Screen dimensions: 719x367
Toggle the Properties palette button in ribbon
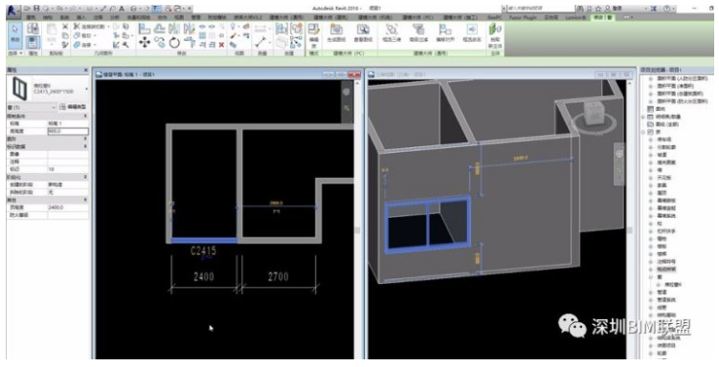pyautogui.click(x=33, y=42)
